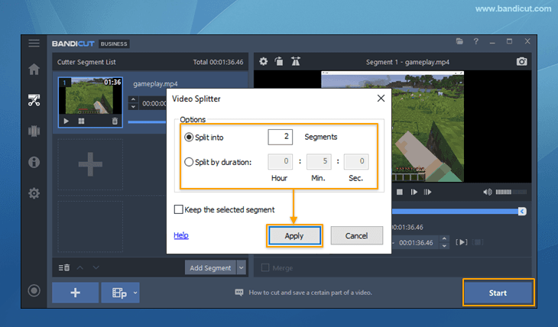
Task: Open the Information sidebar icon
Action: coord(34,162)
